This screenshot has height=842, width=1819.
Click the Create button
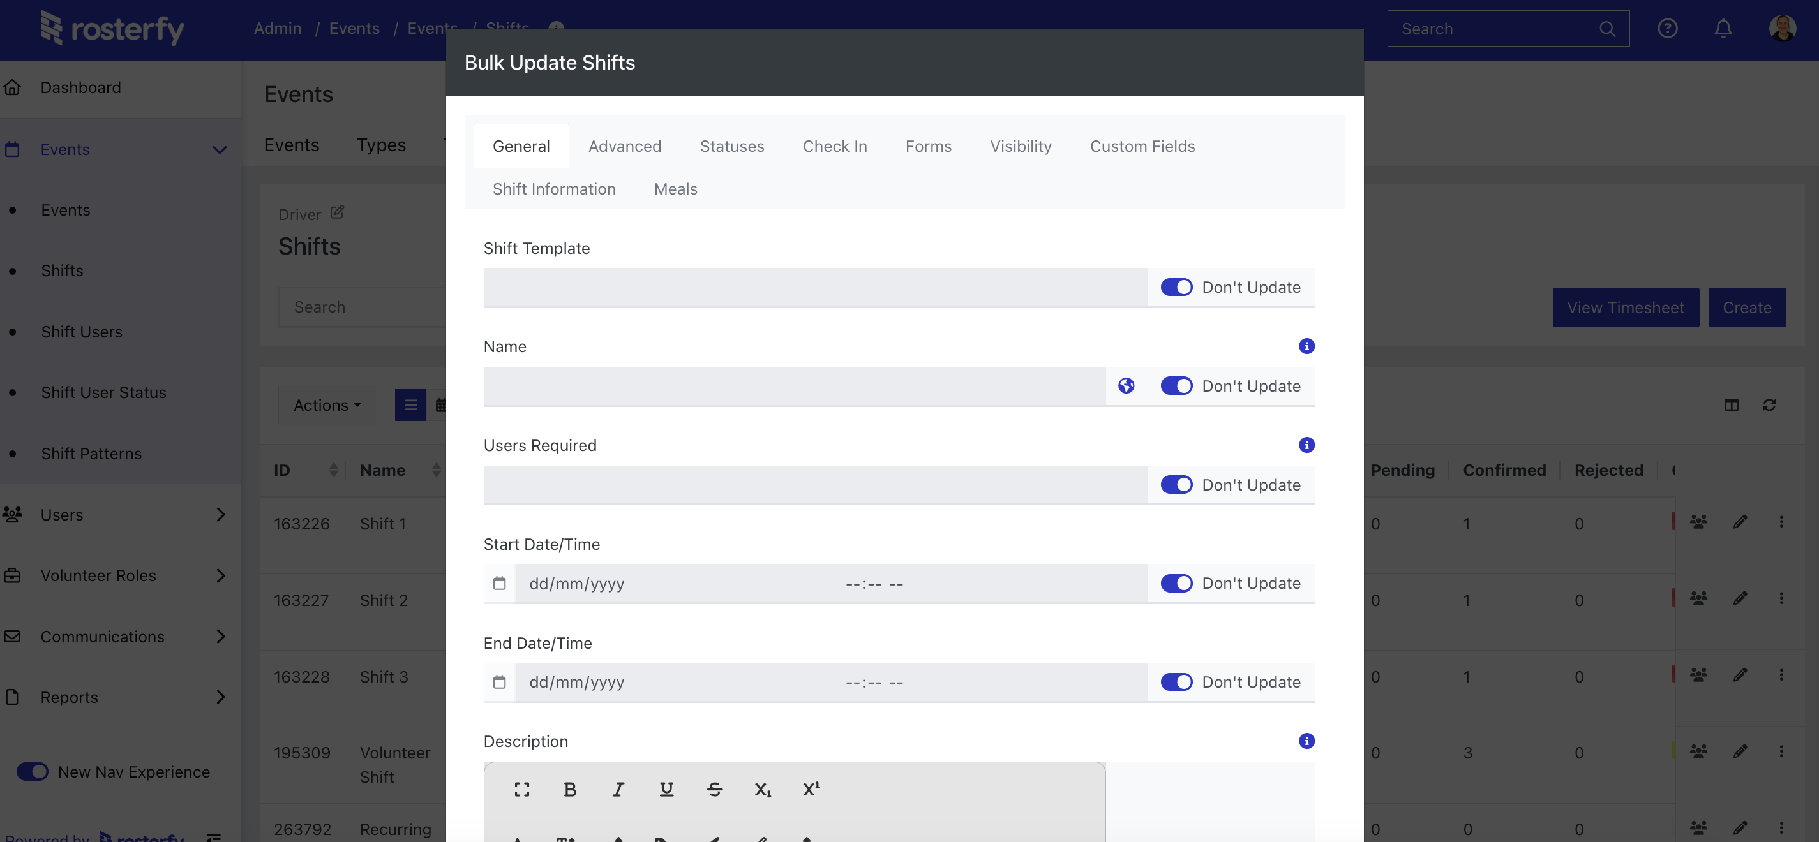pyautogui.click(x=1747, y=307)
